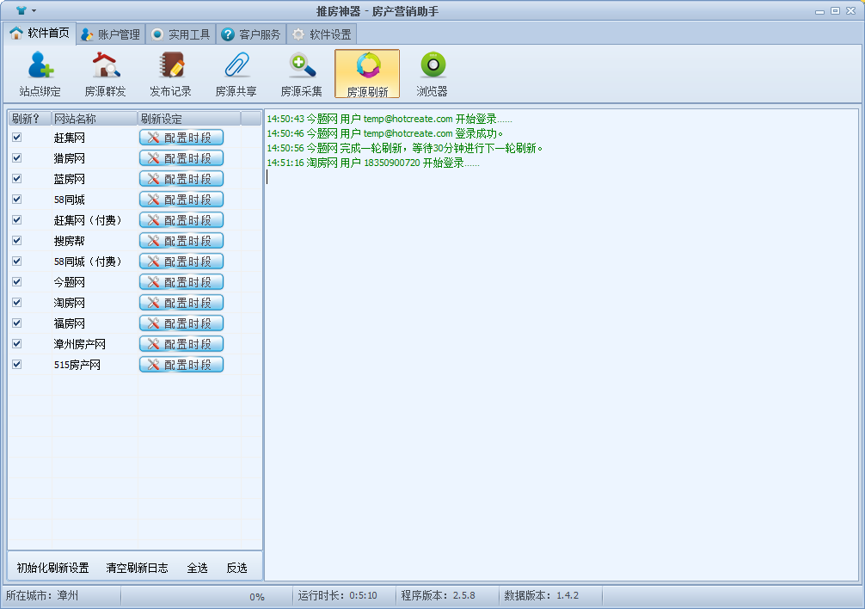
Task: Open the 房源群发 mass posting tool
Action: 106,74
